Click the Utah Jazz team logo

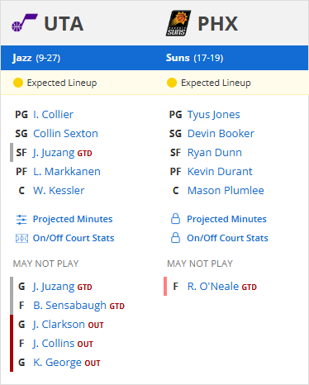(25, 23)
